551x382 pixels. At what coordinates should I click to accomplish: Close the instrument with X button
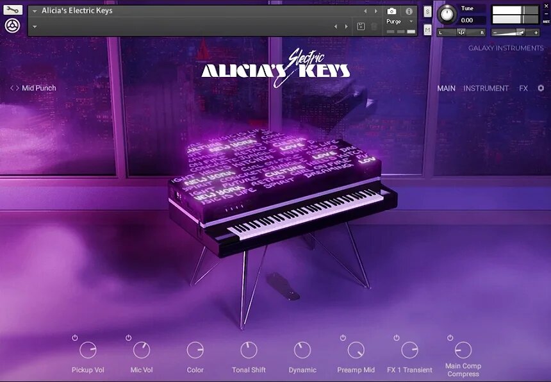coord(547,6)
